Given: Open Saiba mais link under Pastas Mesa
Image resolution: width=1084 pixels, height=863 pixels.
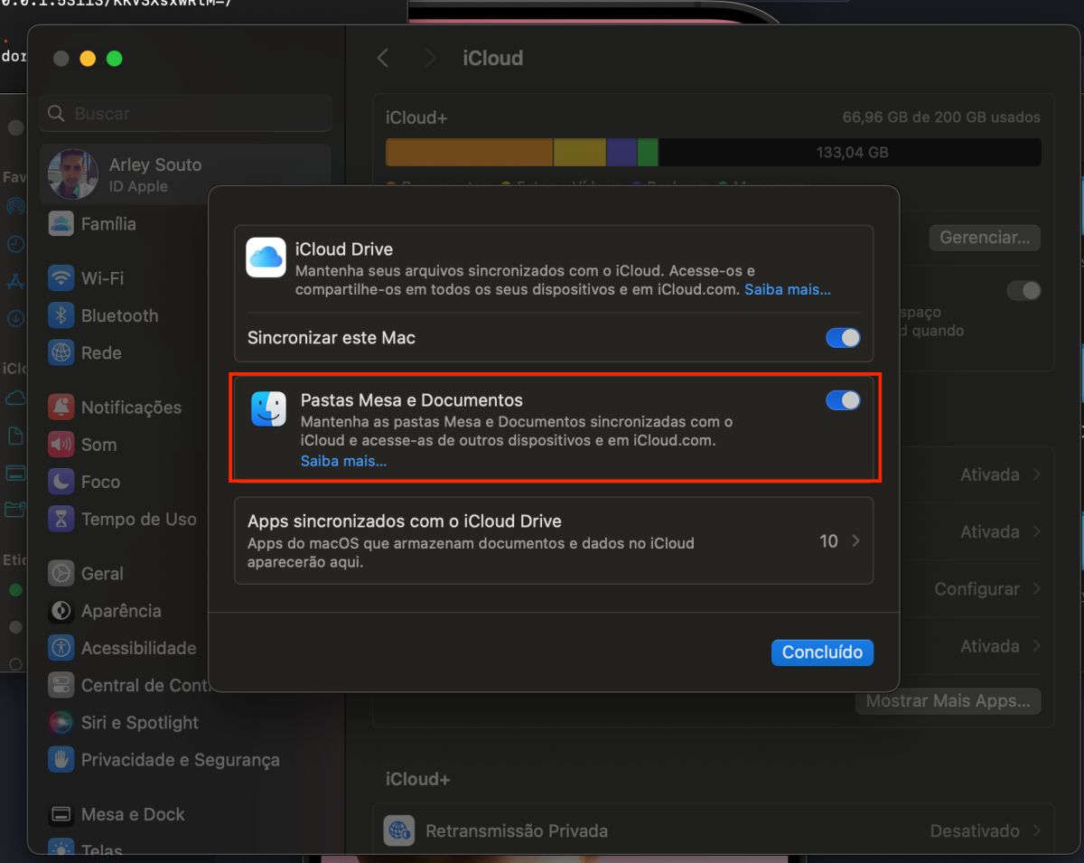Looking at the screenshot, I should pos(343,461).
